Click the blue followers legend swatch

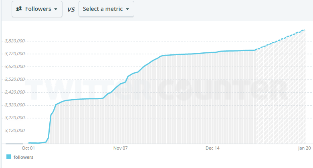coord(9,157)
